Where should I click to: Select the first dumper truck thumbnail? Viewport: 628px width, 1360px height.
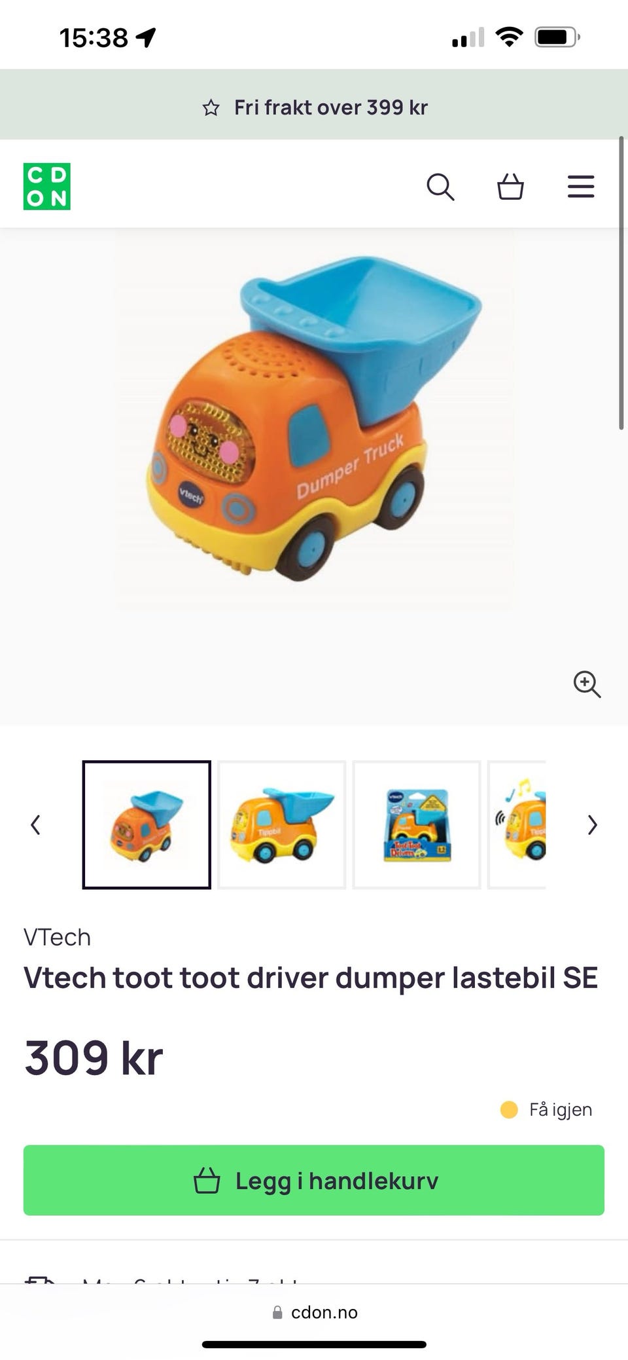(x=147, y=825)
